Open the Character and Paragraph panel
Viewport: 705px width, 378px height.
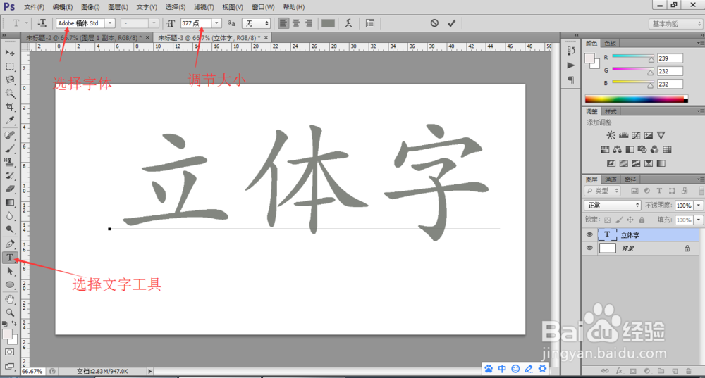coord(370,23)
